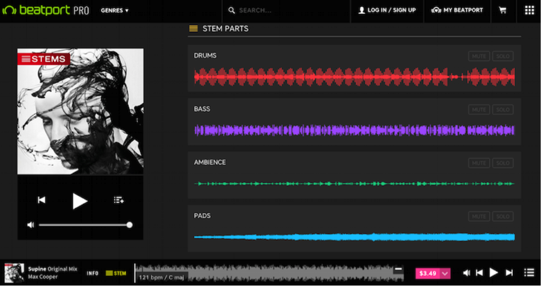Switch to Stem view in player bar

[116, 273]
